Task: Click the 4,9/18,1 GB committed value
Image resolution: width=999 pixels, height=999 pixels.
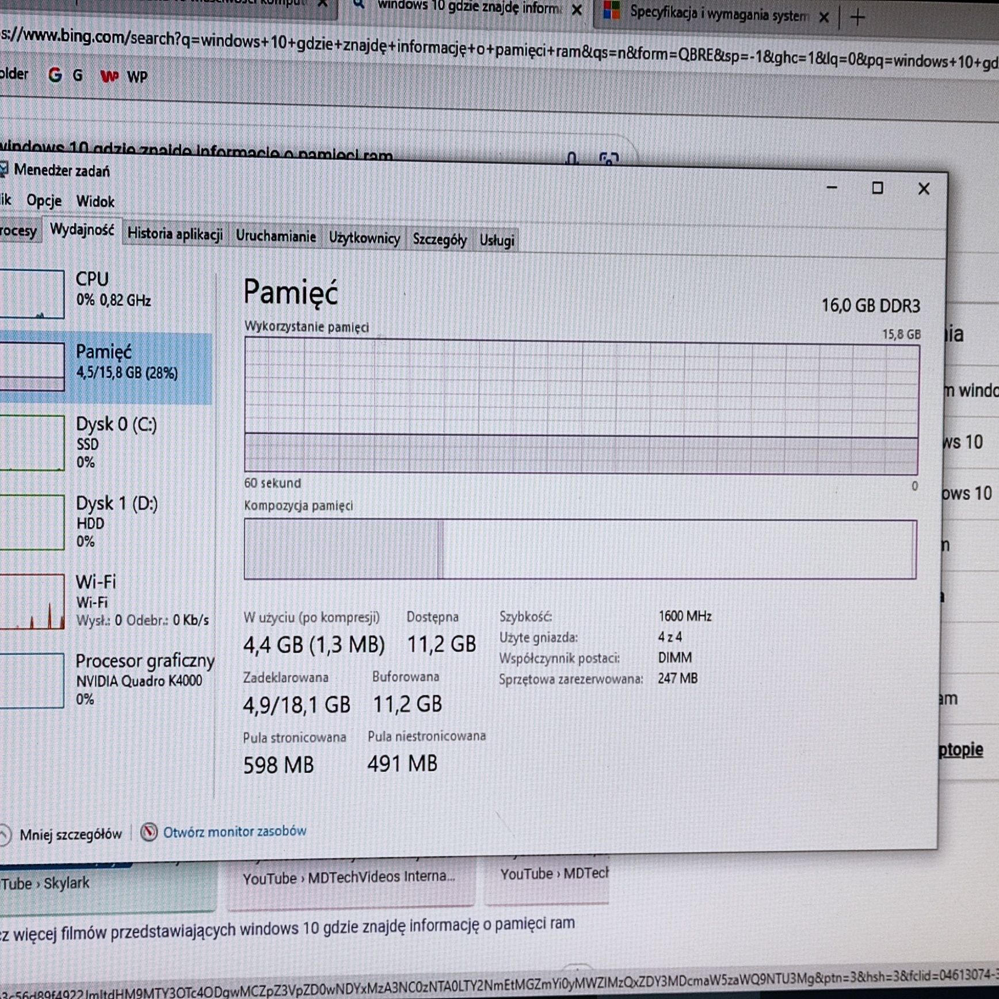Action: click(296, 705)
